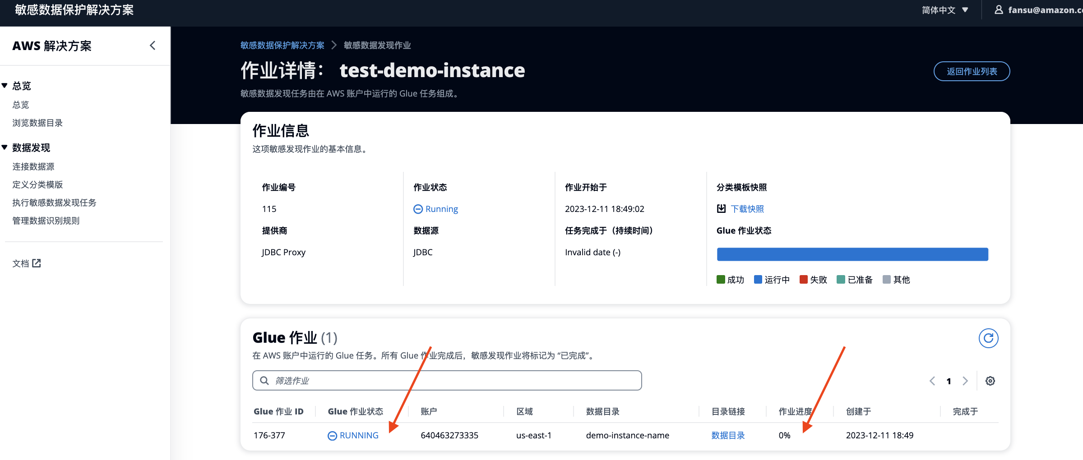Click demo-instance-name cell

tap(628, 435)
